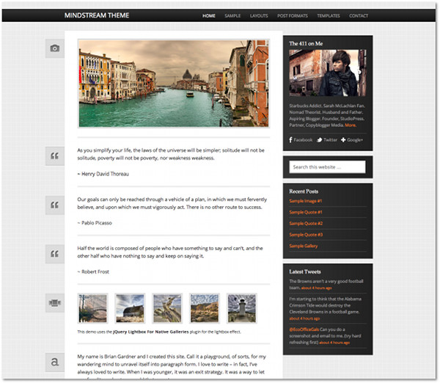Click the letter 'a' text post icon
The image size is (440, 383).
(55, 362)
